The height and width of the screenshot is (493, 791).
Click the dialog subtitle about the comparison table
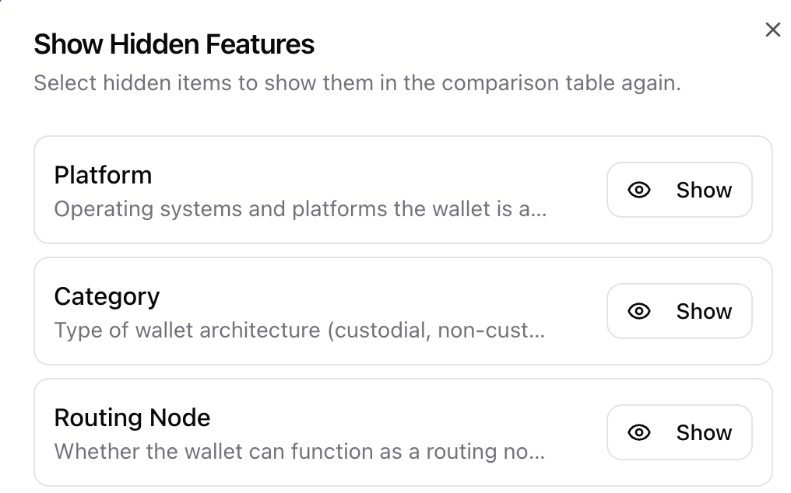click(x=357, y=83)
